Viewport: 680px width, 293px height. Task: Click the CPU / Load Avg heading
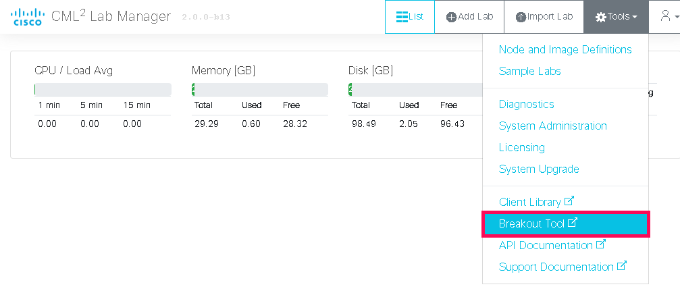(x=74, y=71)
